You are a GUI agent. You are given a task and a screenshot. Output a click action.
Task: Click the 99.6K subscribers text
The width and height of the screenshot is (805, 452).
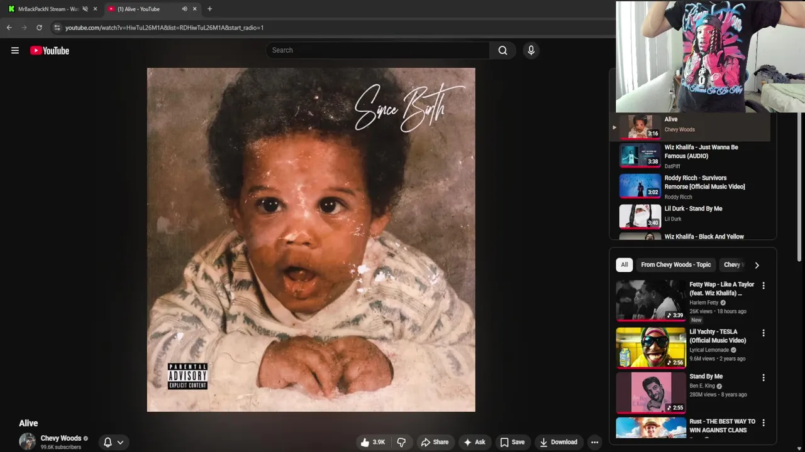(x=61, y=447)
